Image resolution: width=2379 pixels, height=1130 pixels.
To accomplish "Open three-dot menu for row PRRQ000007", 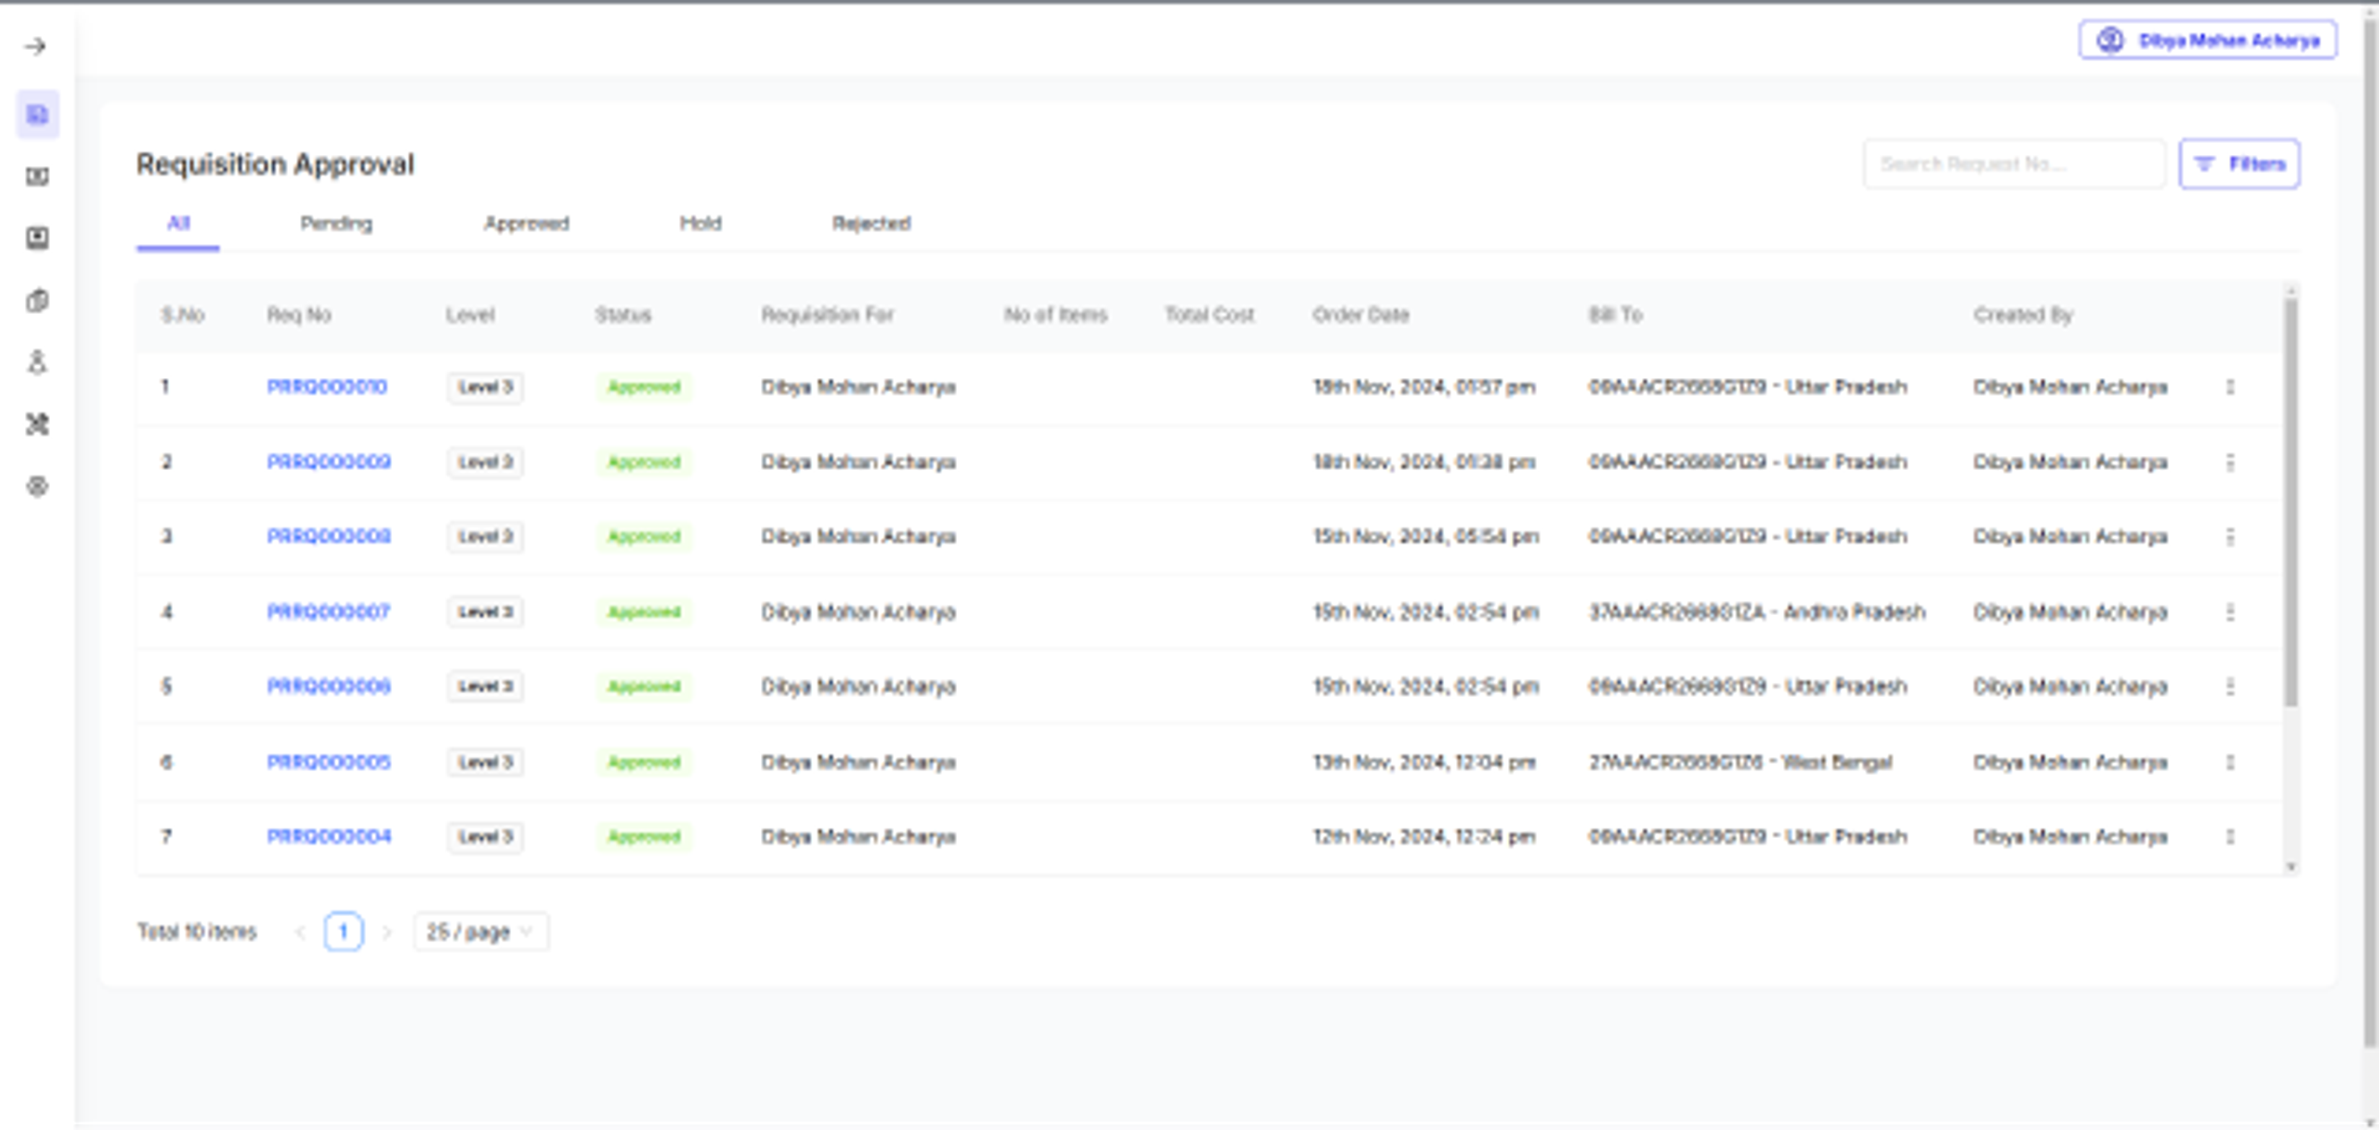I will 2230,612.
